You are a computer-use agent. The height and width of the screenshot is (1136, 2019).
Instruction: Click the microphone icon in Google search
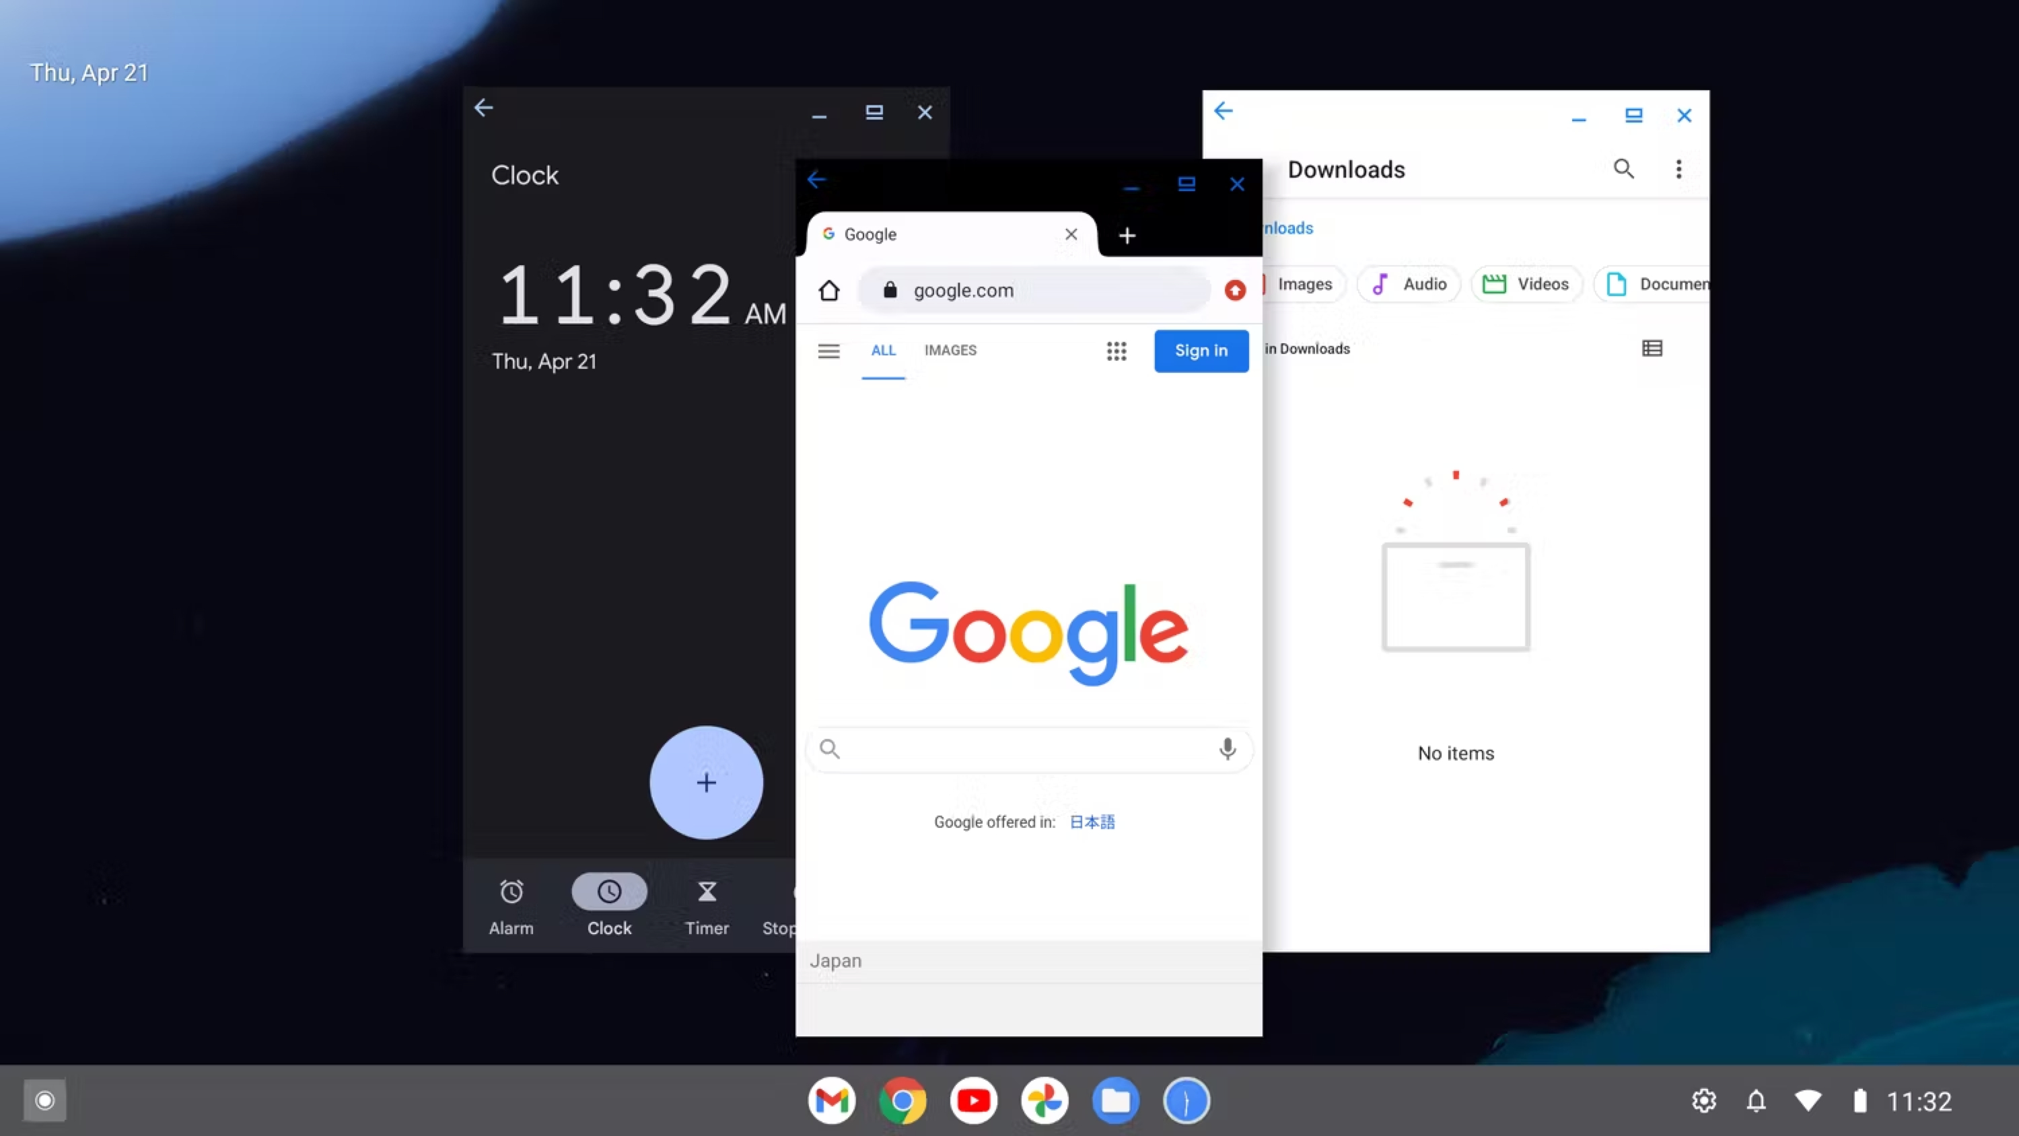[1227, 749]
